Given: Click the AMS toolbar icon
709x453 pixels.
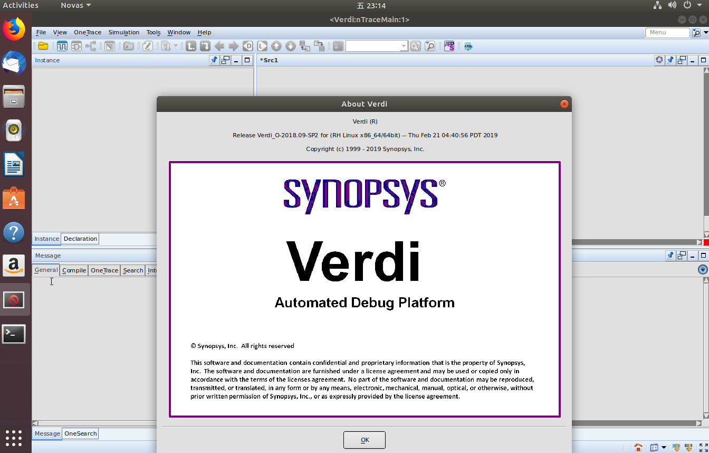Looking at the screenshot, I should [468, 46].
